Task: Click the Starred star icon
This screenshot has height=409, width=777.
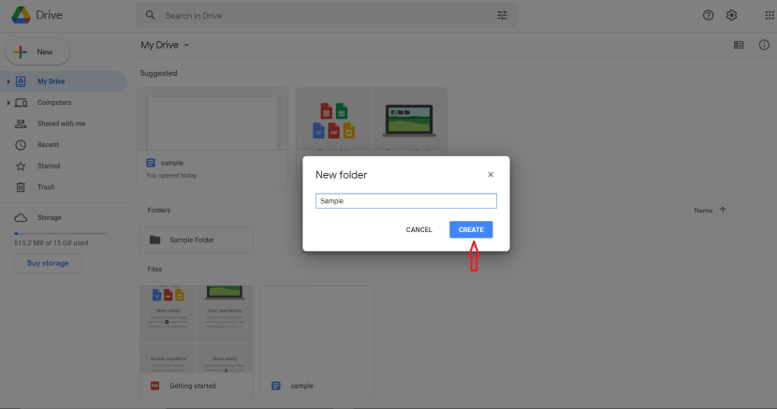Action: coord(21,166)
